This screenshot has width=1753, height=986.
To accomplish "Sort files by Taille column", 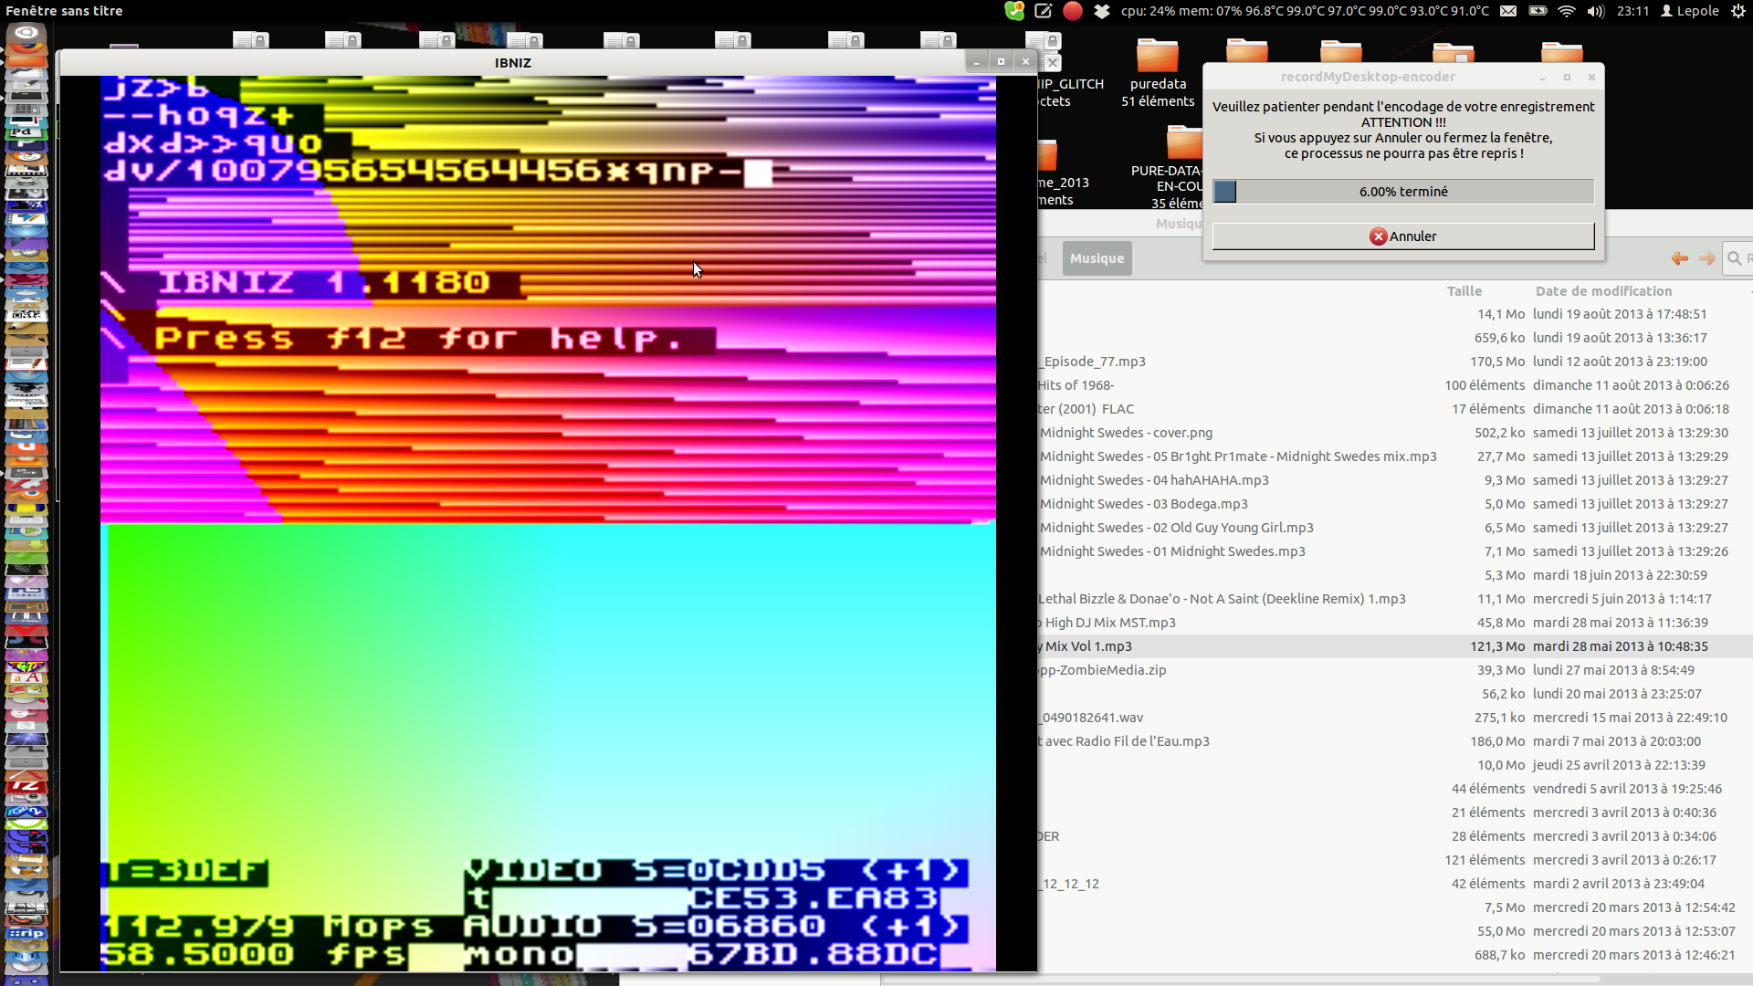I will 1464,291.
